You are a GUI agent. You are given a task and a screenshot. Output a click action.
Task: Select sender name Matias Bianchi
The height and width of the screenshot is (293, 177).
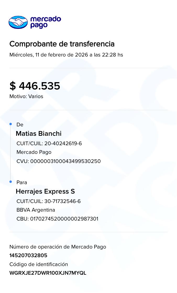[x=38, y=133]
